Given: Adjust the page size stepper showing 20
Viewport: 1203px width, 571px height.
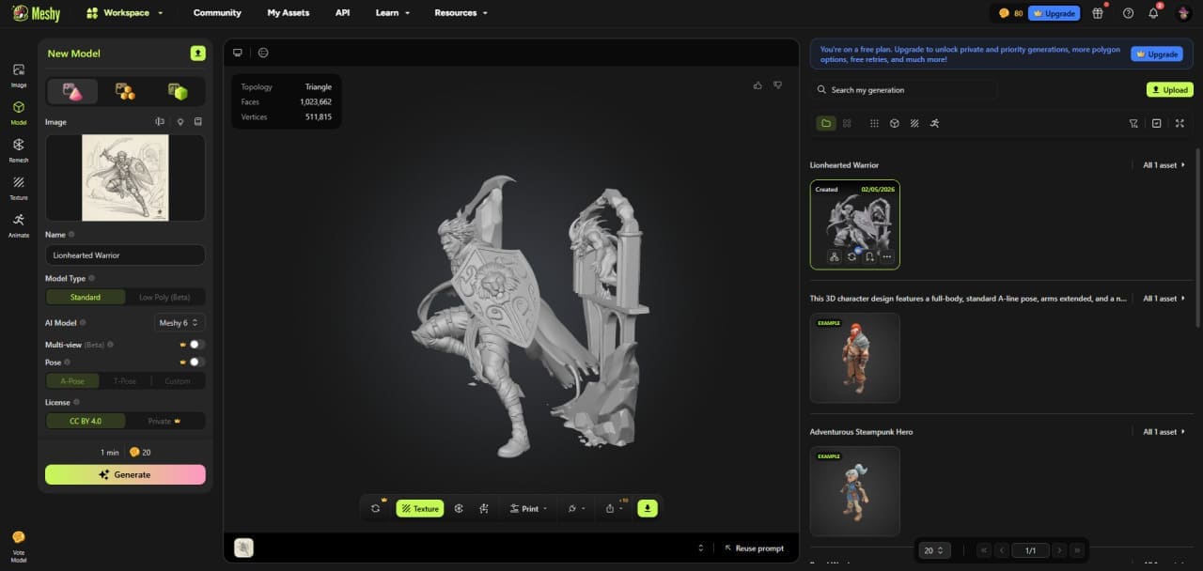Looking at the screenshot, I should 934,550.
